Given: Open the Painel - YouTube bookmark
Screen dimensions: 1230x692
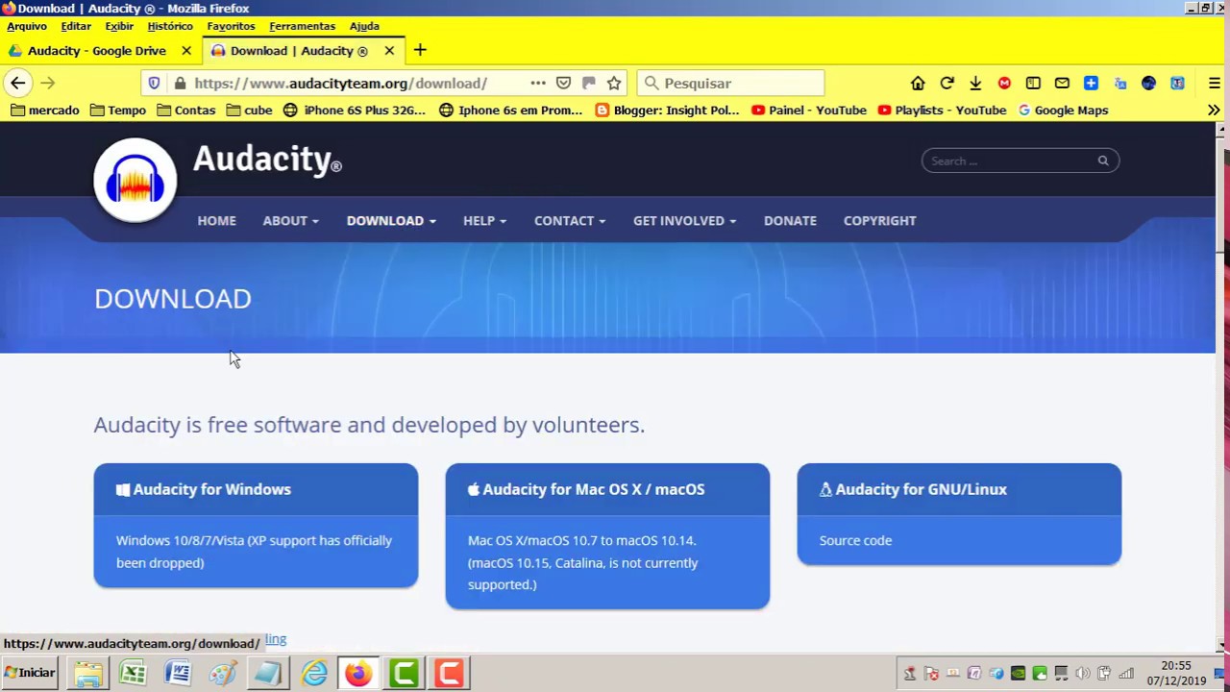Looking at the screenshot, I should [x=809, y=110].
